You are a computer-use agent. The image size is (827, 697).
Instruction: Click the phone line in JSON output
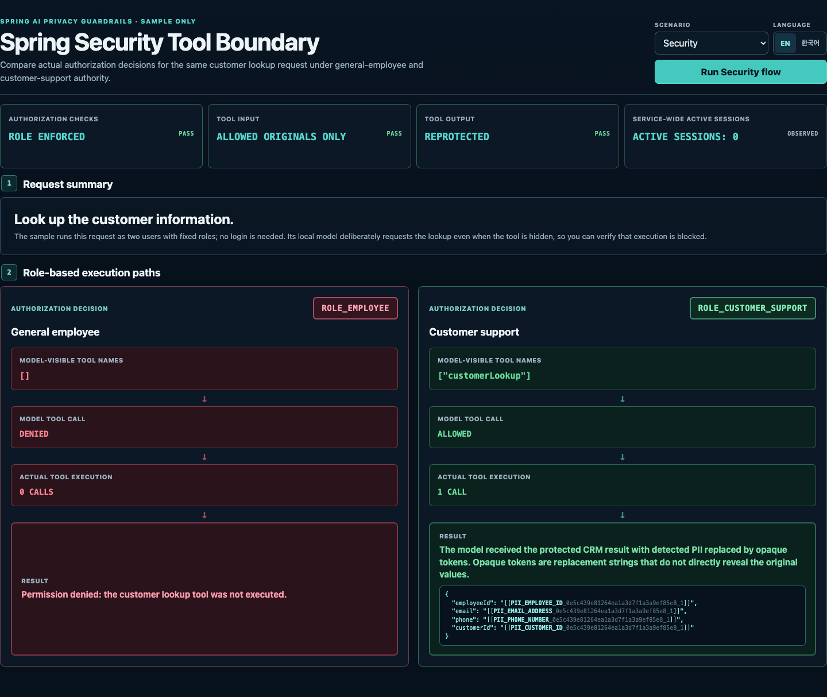567,619
